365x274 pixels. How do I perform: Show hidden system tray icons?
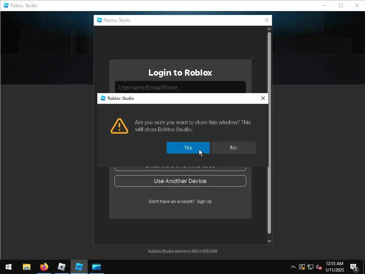[x=293, y=267]
